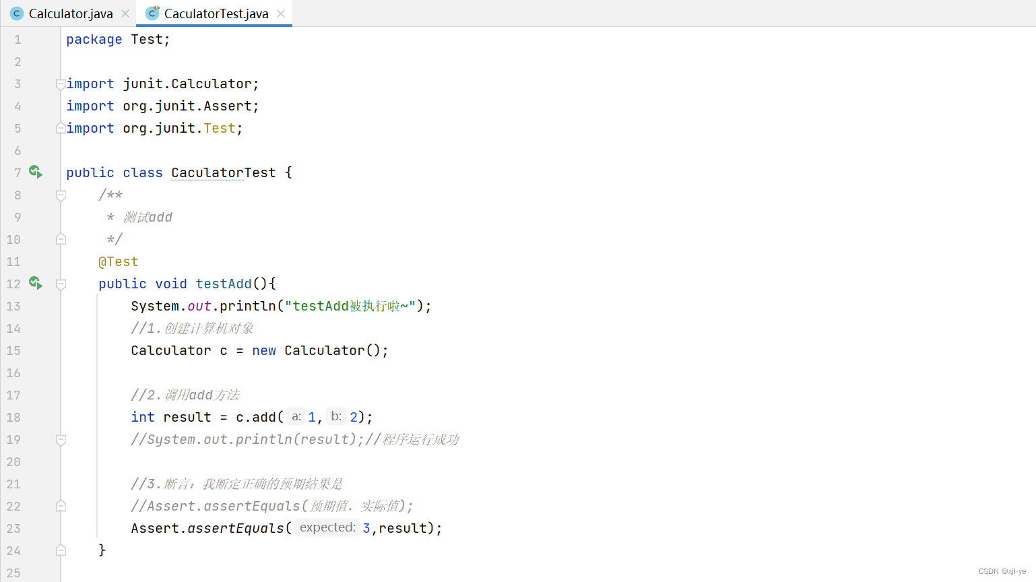Click 'org.junit.Assert' import text
Viewport: 1036px width, 582px height.
coord(187,106)
